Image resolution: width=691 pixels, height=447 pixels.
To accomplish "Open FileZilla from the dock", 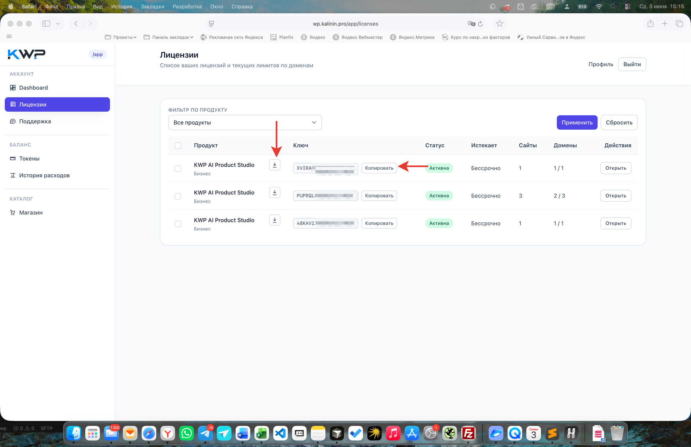I will click(468, 433).
